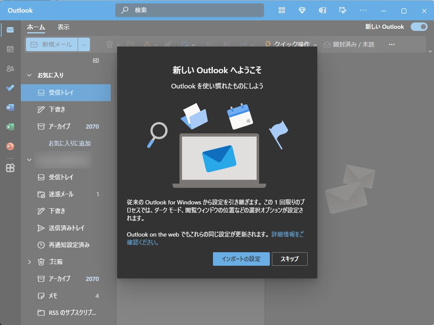Screen dimensions: 434x325
Task: Switch to the 表示 ribbon tab
Action: [64, 26]
